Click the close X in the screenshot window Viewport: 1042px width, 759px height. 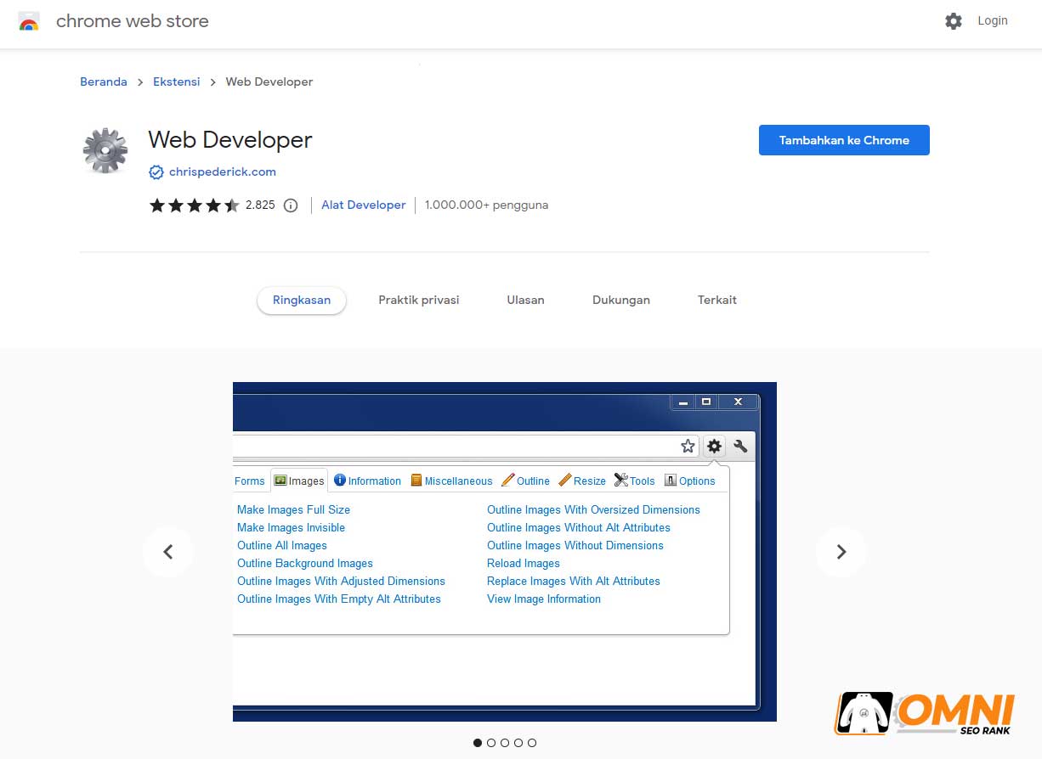[x=737, y=402]
